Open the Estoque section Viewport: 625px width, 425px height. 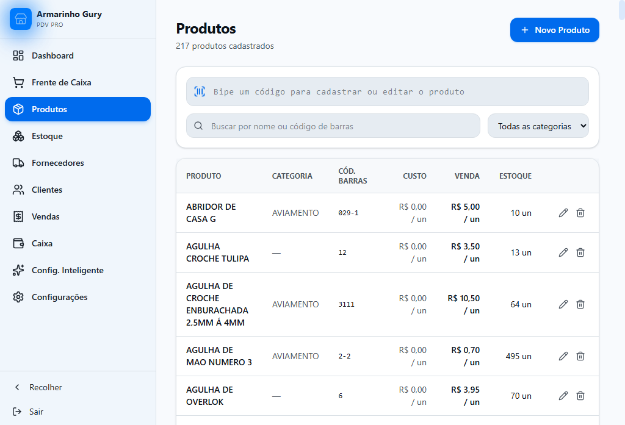click(78, 136)
